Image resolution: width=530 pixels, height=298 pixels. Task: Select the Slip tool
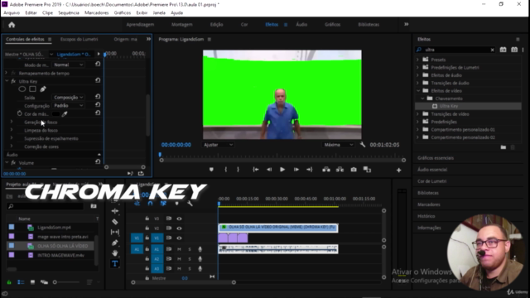point(115,232)
